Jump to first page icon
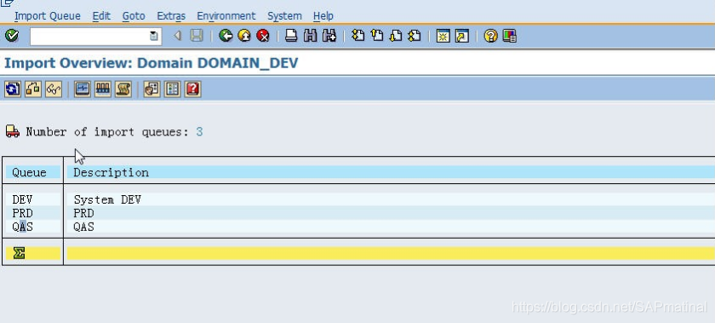 coord(358,36)
